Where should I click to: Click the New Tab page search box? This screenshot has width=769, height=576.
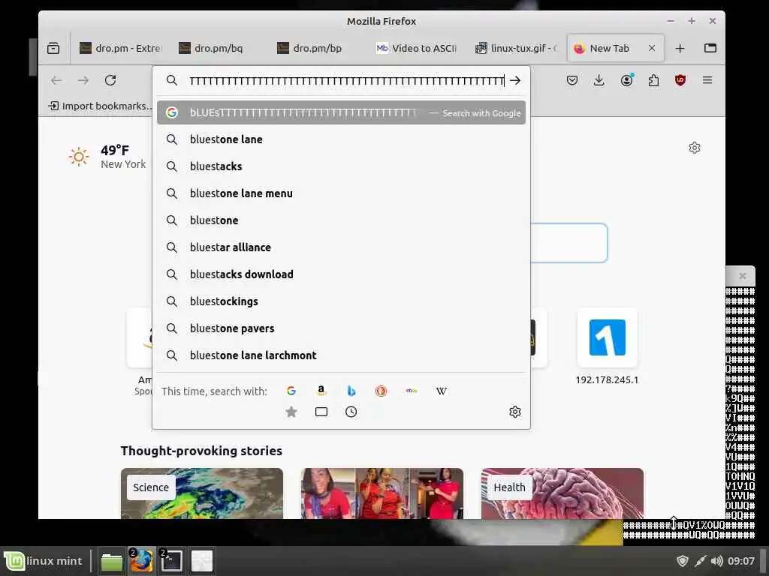pyautogui.click(x=568, y=243)
